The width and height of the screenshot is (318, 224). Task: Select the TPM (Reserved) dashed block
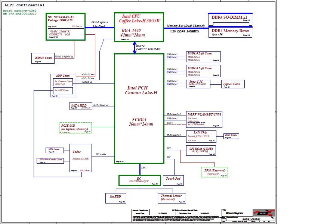point(214,172)
